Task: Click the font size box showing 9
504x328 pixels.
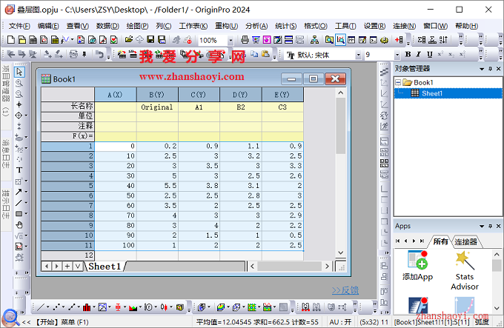Action: [x=379, y=55]
